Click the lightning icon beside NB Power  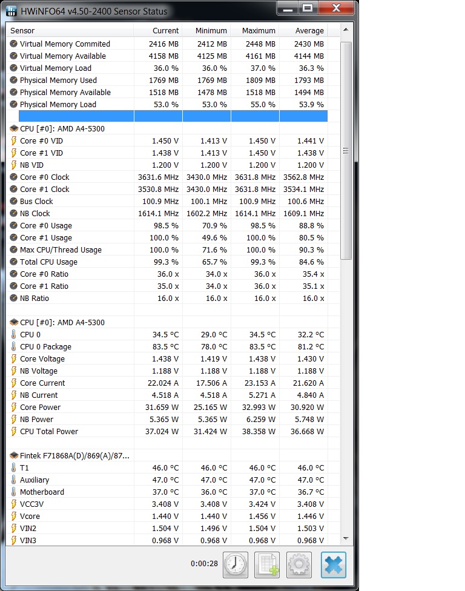point(14,419)
